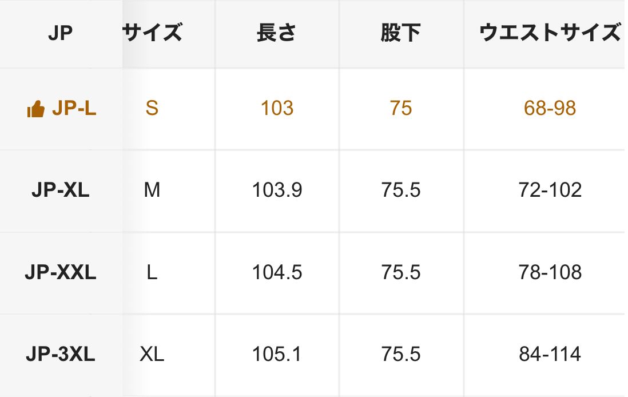Viewport: 628px width, 397px height.
Task: Click the thumbs-up recommended icon
Action: click(x=35, y=109)
